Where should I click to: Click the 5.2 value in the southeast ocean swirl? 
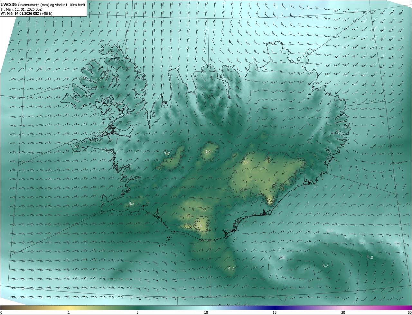pyautogui.click(x=325, y=265)
